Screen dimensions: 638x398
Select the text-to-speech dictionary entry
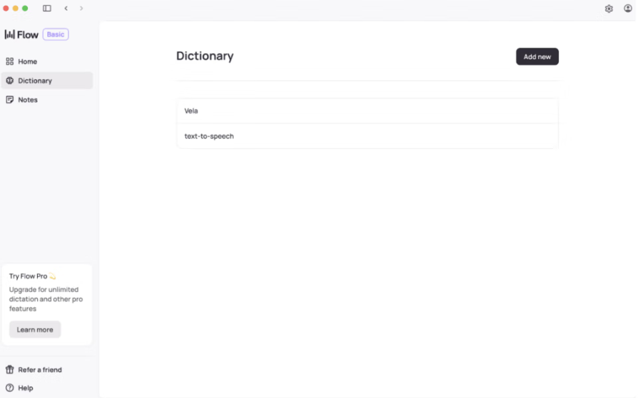click(368, 136)
